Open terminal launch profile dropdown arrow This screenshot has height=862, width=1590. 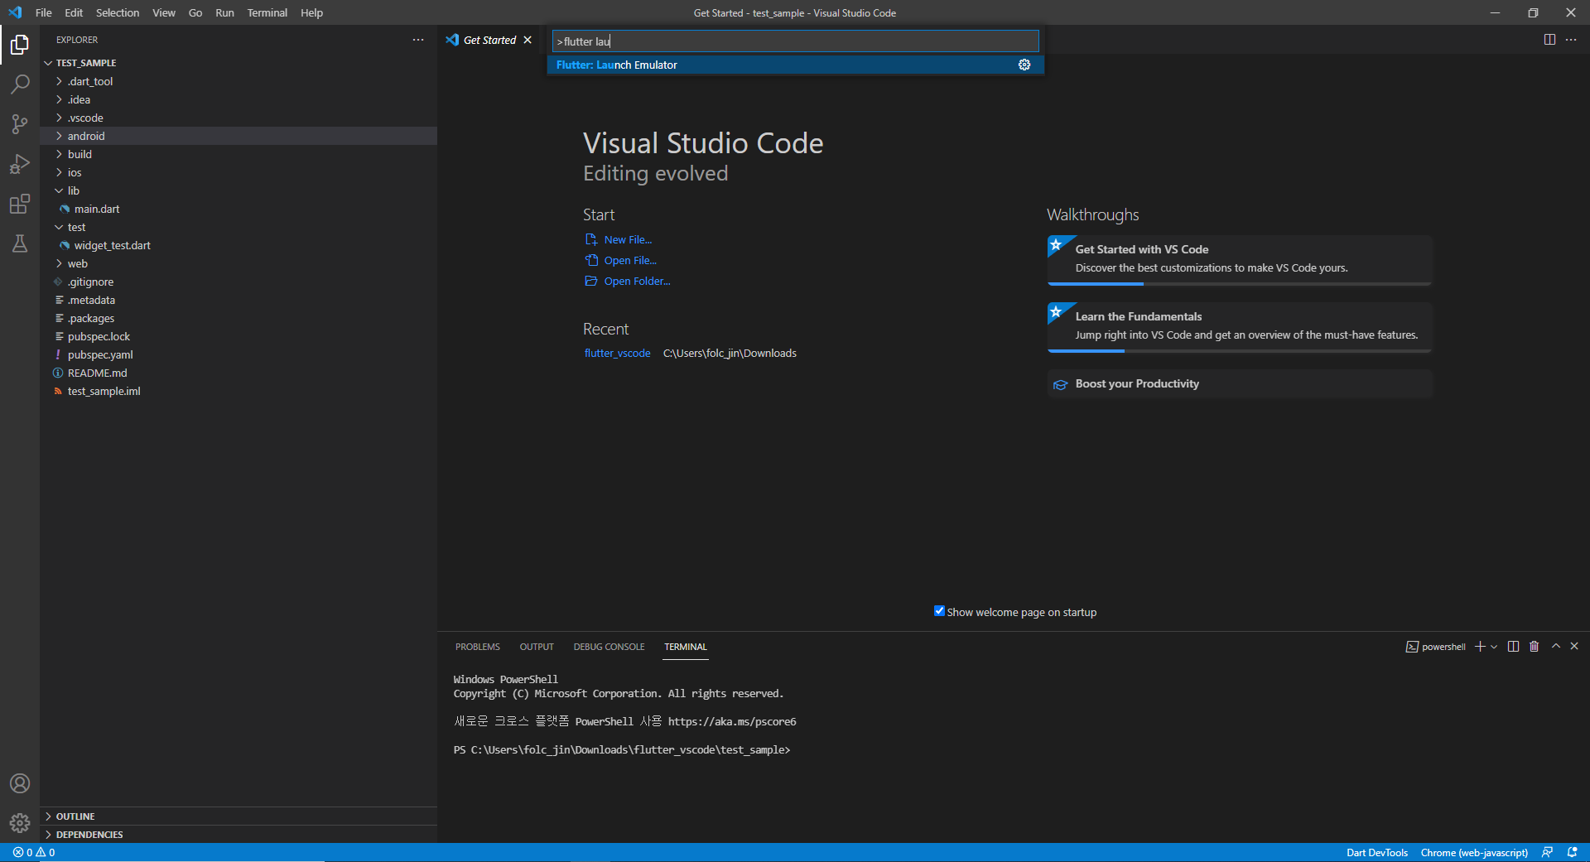pos(1494,647)
